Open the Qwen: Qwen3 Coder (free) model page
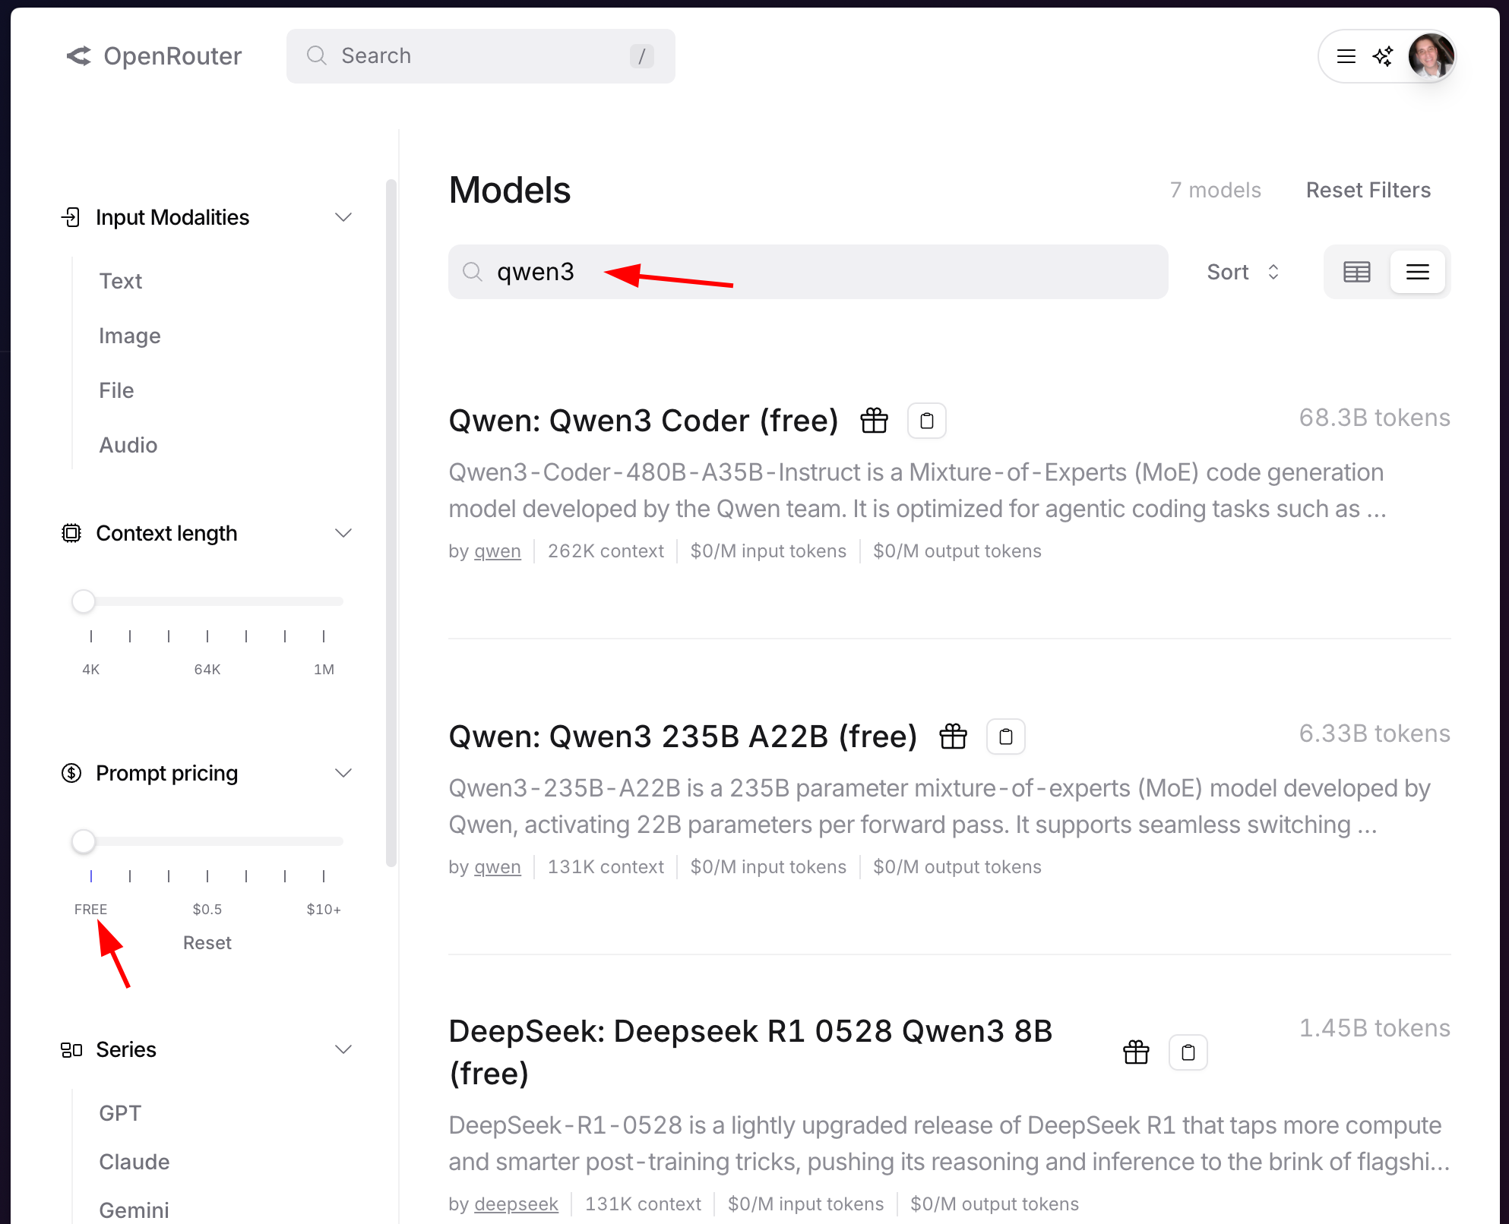The image size is (1509, 1224). [x=644, y=420]
